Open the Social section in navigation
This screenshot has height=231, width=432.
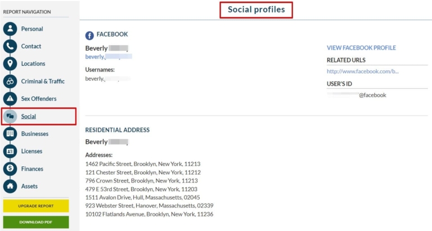(29, 116)
